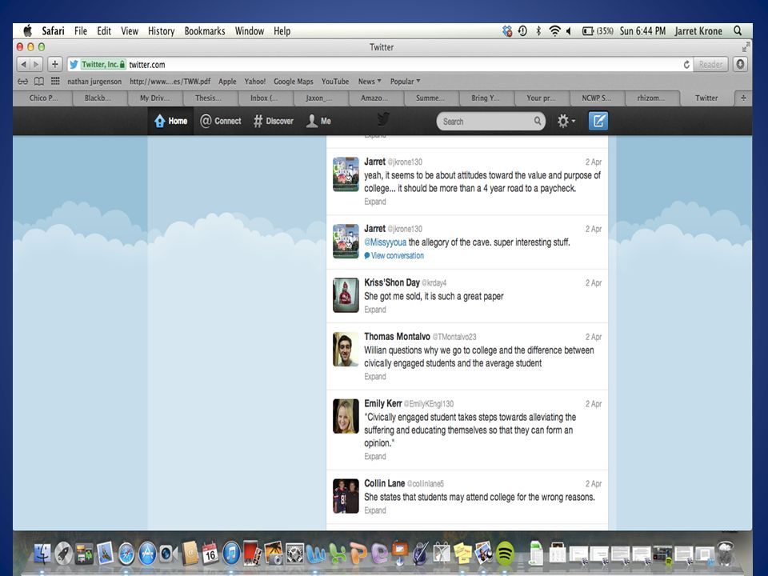Click the Twitter bird logo in nav bar
The image size is (768, 576).
(x=383, y=119)
